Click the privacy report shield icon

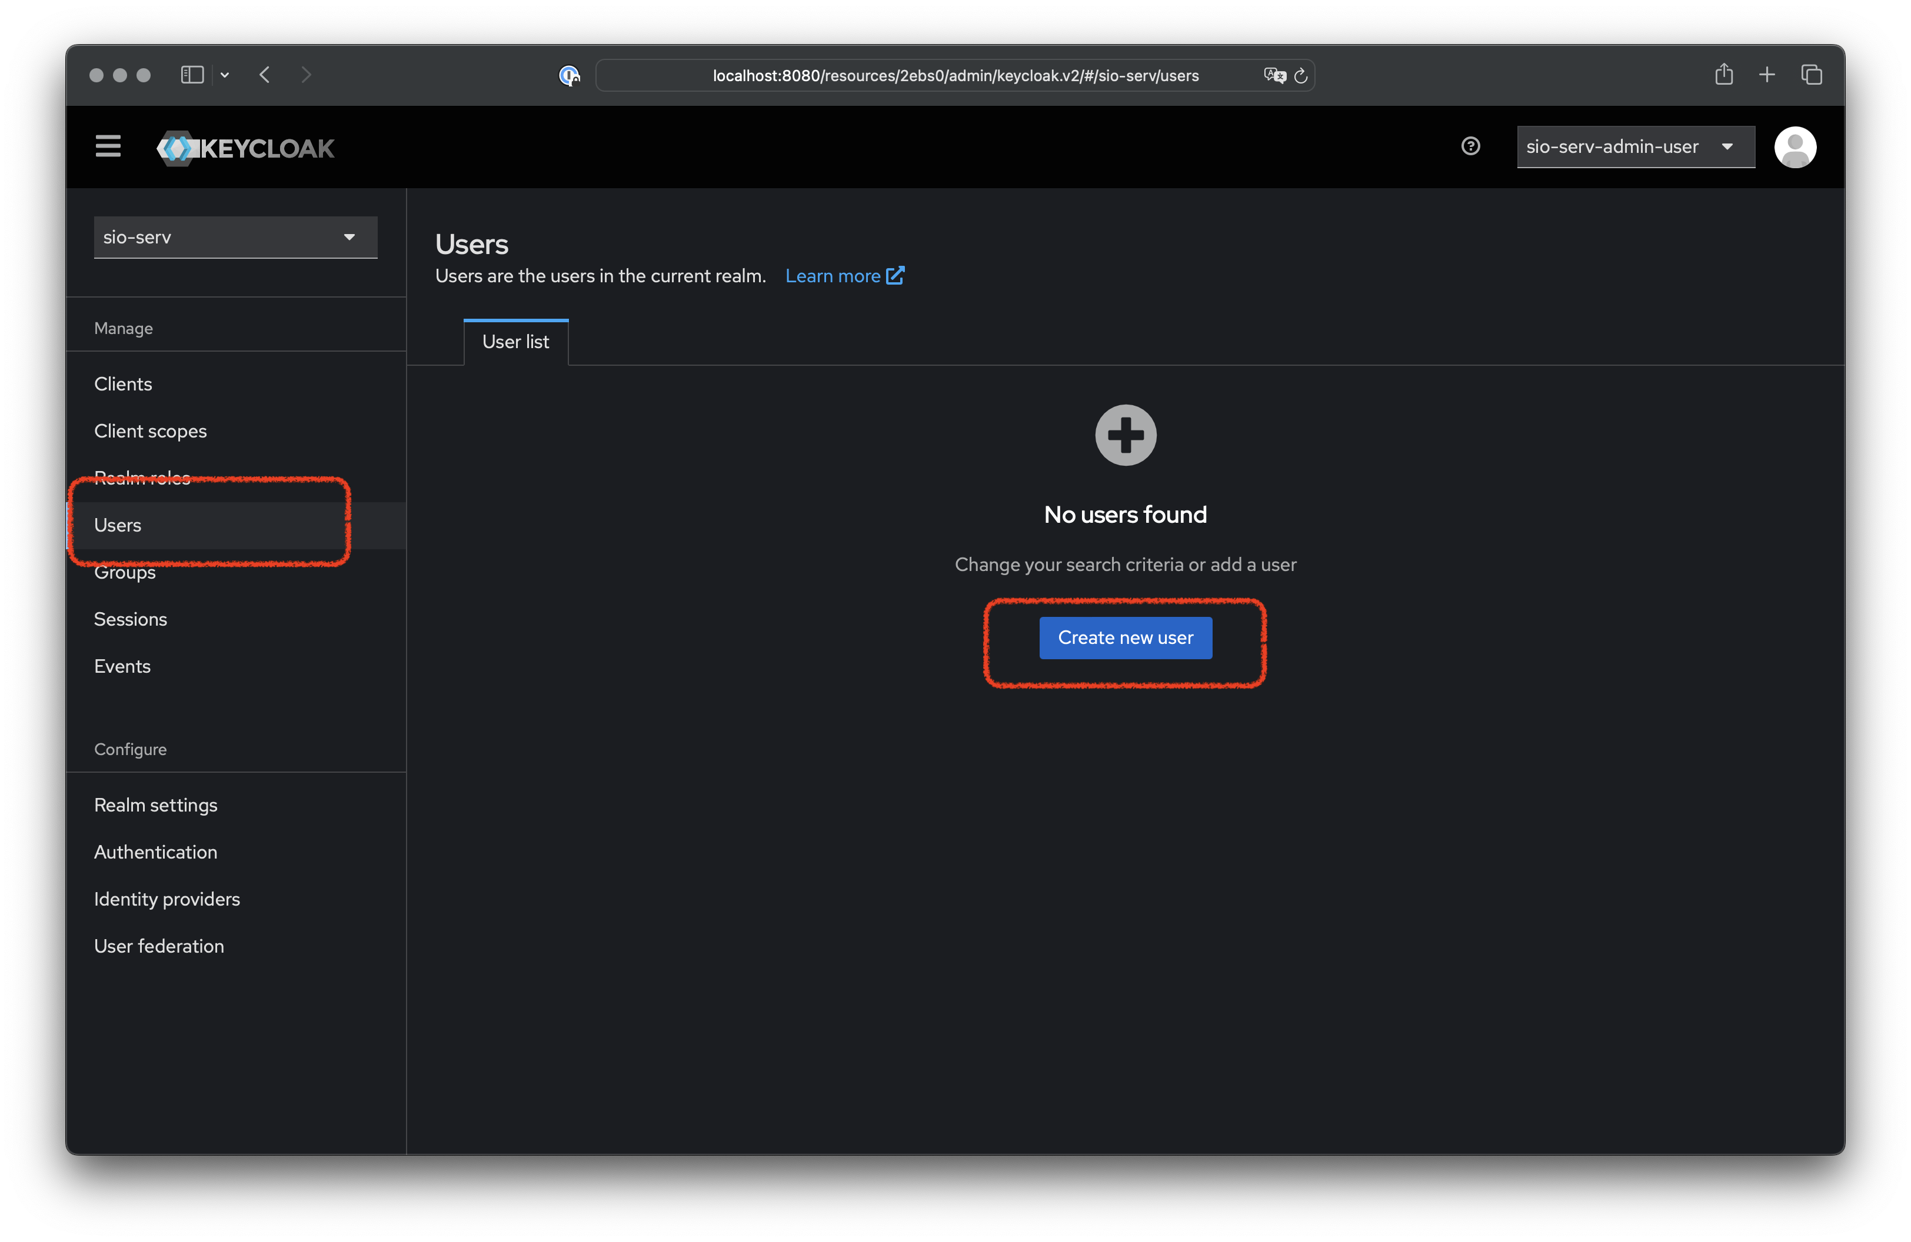(570, 75)
